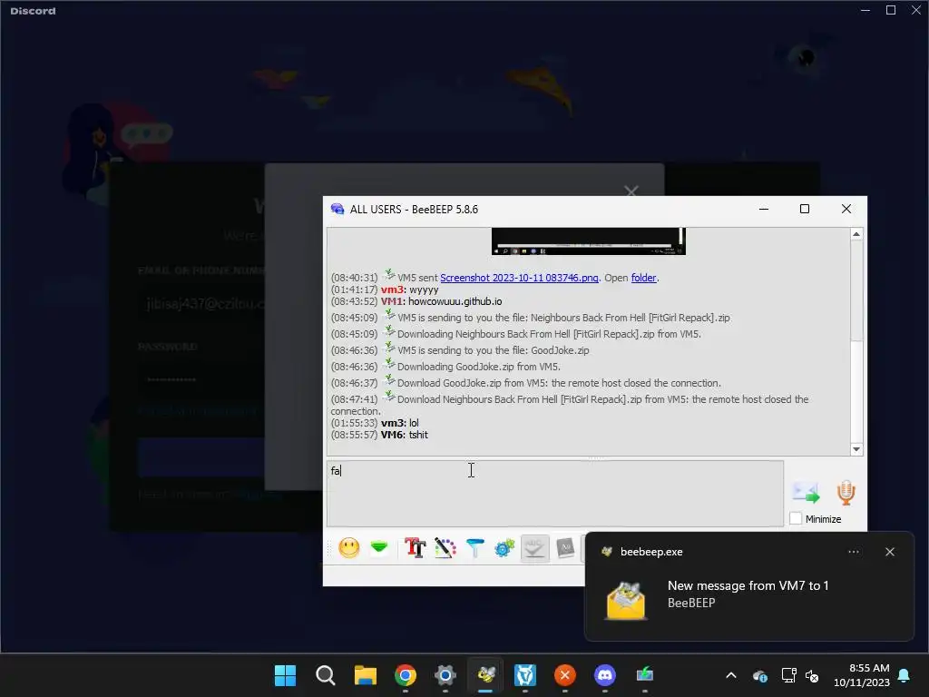Open the clock showing 8:55 AM

pyautogui.click(x=862, y=675)
